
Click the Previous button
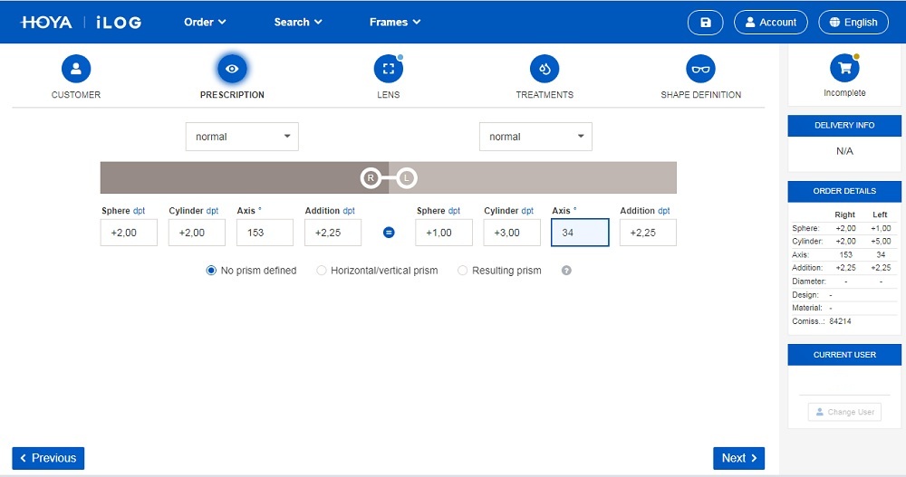click(x=48, y=458)
